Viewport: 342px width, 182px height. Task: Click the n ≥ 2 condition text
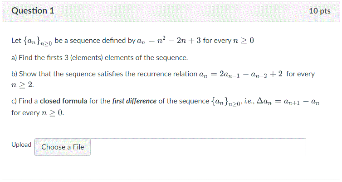23,85
